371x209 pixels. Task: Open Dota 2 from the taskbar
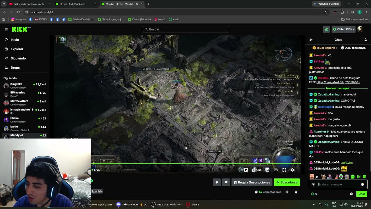point(192,204)
